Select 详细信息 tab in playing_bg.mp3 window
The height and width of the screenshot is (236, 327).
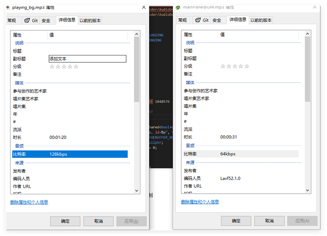[x=67, y=20]
